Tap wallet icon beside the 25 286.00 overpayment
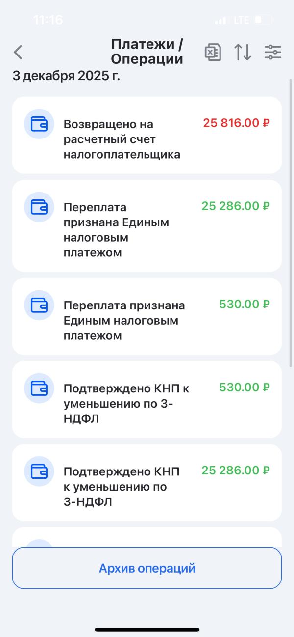Image resolution: width=294 pixels, height=637 pixels. [39, 207]
